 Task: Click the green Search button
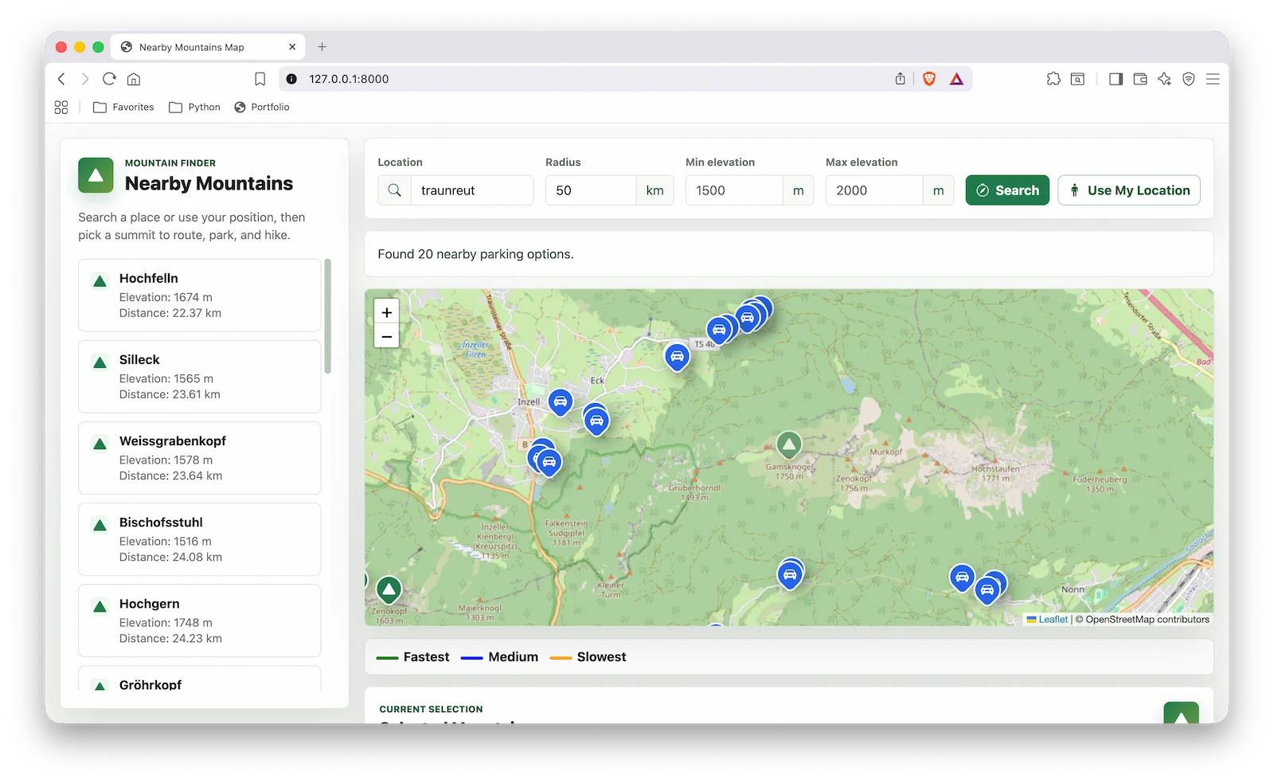[x=1007, y=190]
